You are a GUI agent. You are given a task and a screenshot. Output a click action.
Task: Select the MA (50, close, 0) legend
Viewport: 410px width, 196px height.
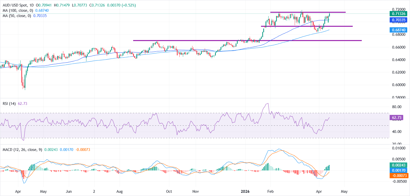[x=17, y=16]
